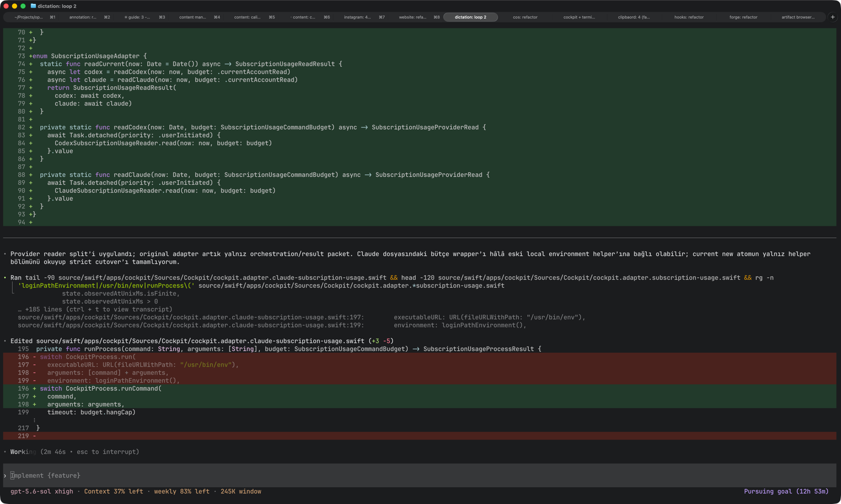Click the Pursuing goal (12h 53m) status
This screenshot has height=504, width=841.
pyautogui.click(x=786, y=492)
